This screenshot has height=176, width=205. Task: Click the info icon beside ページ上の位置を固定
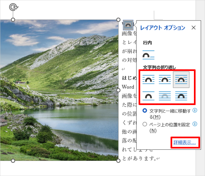tap(195, 124)
